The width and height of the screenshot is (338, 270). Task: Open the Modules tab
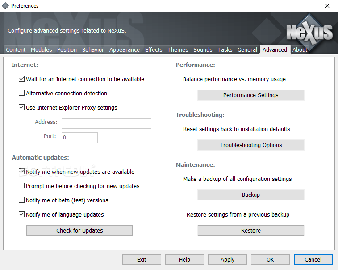coord(42,50)
